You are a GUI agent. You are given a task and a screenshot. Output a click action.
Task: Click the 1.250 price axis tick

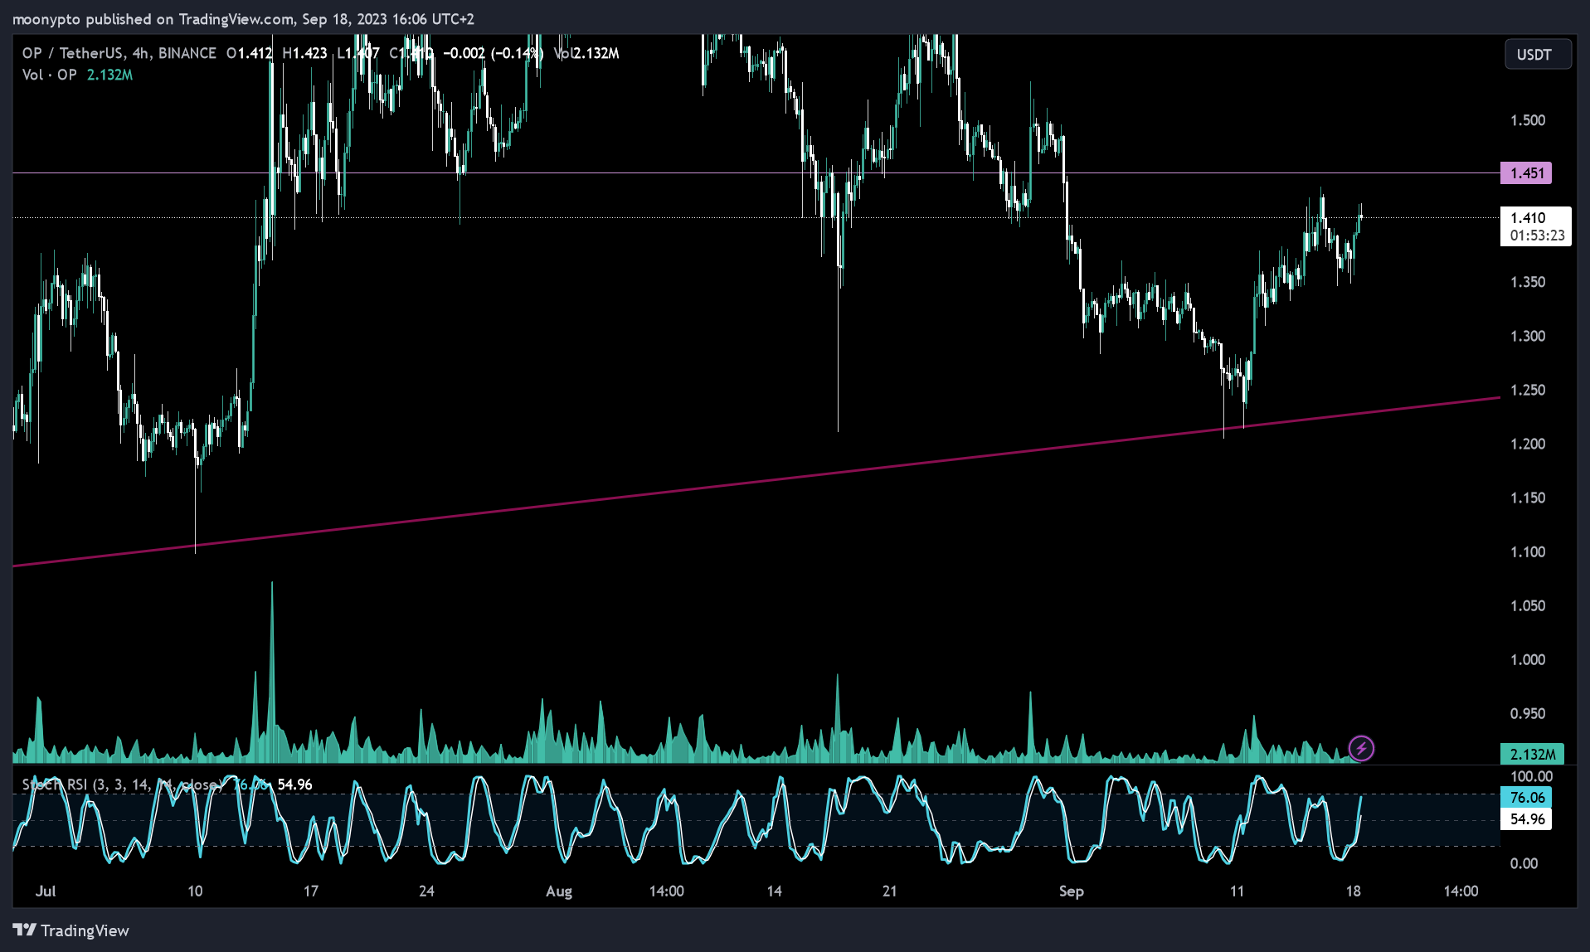click(x=1528, y=390)
